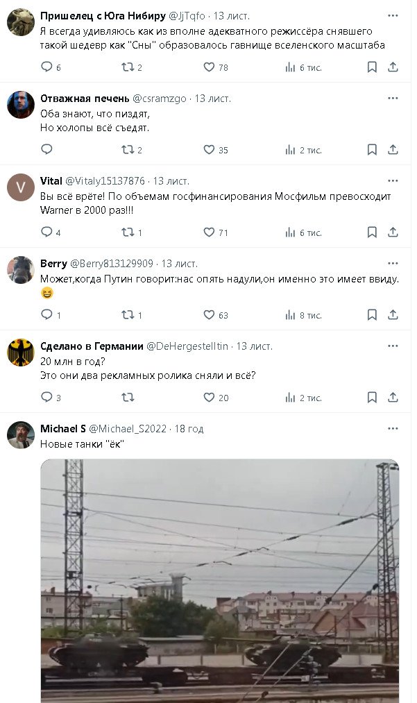Like Vital's tweet about Мосфильм

point(209,232)
